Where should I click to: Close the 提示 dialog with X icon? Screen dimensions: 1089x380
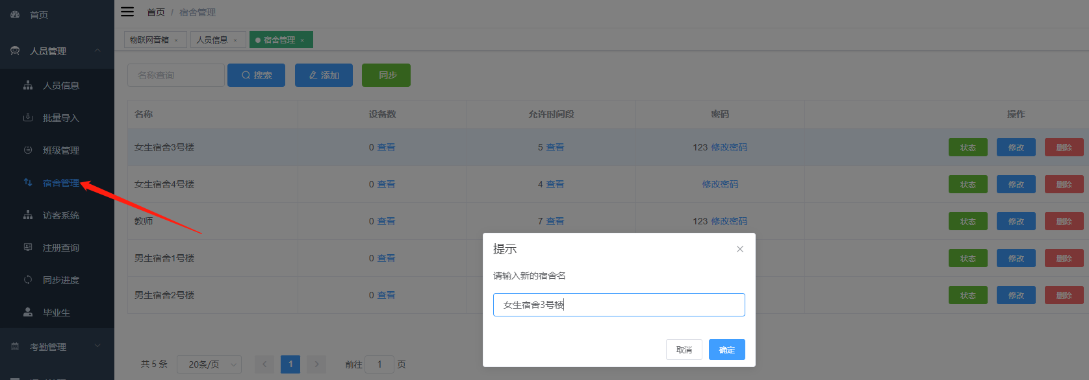click(739, 249)
